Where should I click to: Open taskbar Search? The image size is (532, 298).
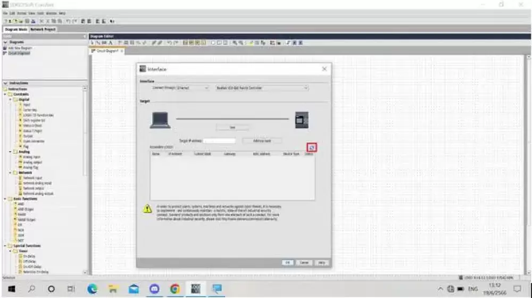point(31,289)
